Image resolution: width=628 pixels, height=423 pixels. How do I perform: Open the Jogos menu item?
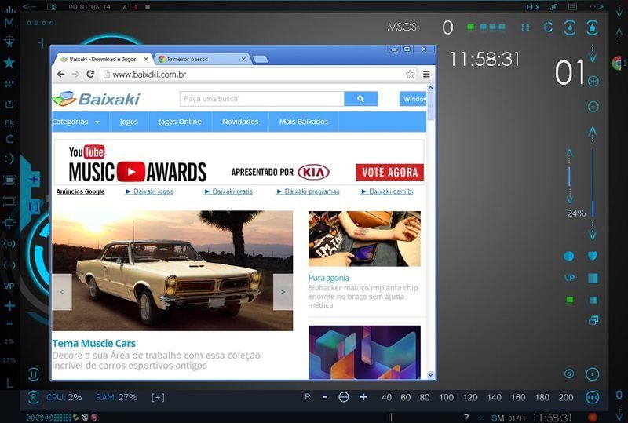pos(129,122)
